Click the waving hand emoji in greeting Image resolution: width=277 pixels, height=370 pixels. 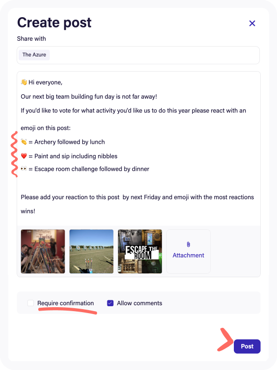[x=24, y=82]
